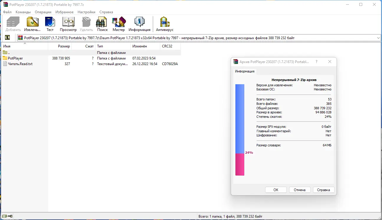
Task: Confirm the archive info with OK
Action: coord(276,190)
